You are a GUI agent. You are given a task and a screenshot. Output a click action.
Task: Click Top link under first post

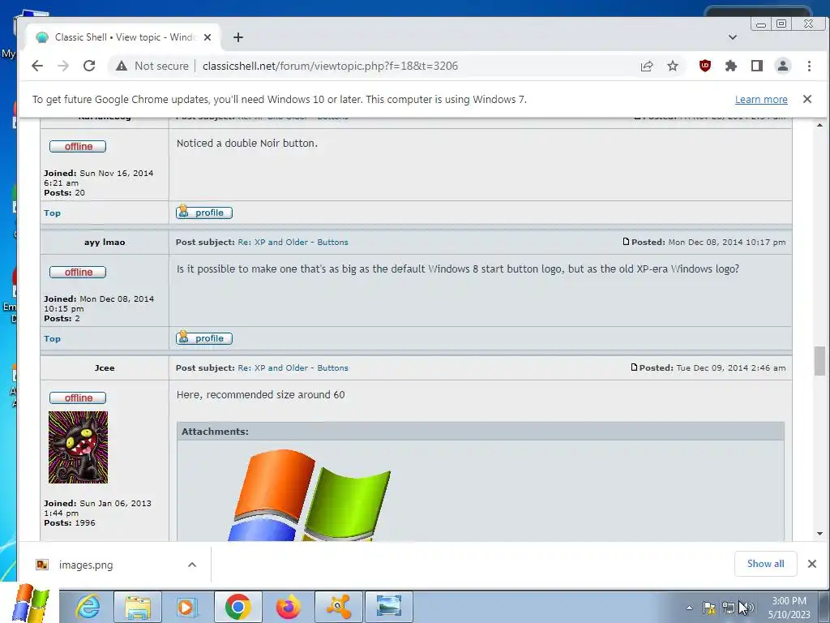52,213
